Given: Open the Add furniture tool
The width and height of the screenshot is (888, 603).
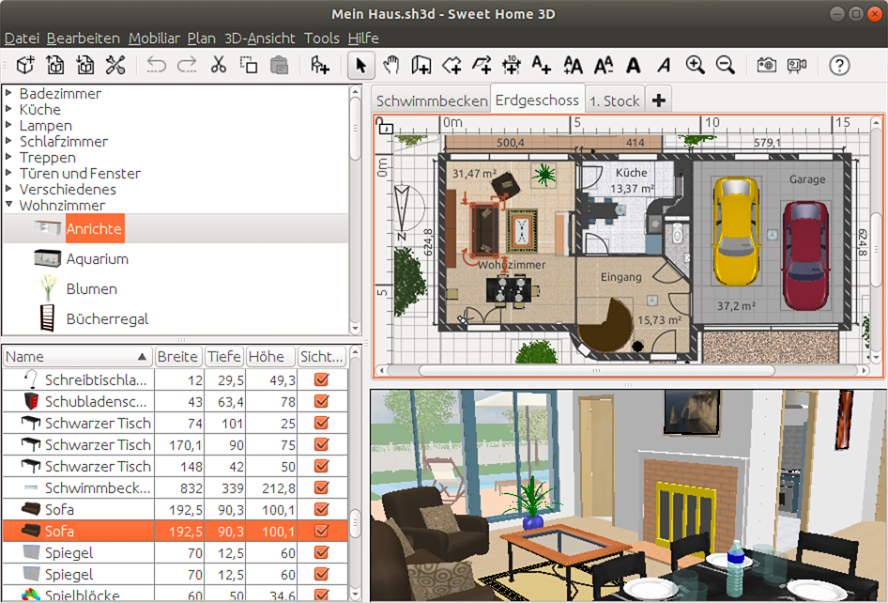Looking at the screenshot, I should pos(319,65).
